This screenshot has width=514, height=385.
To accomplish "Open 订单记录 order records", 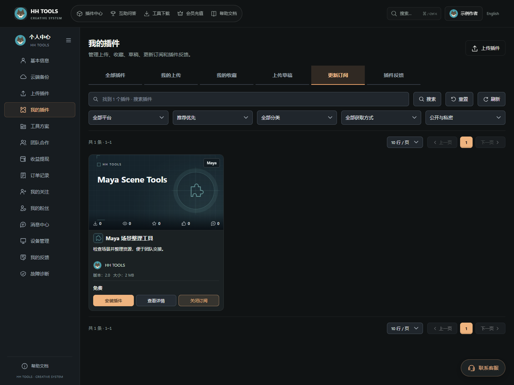I will pyautogui.click(x=40, y=175).
